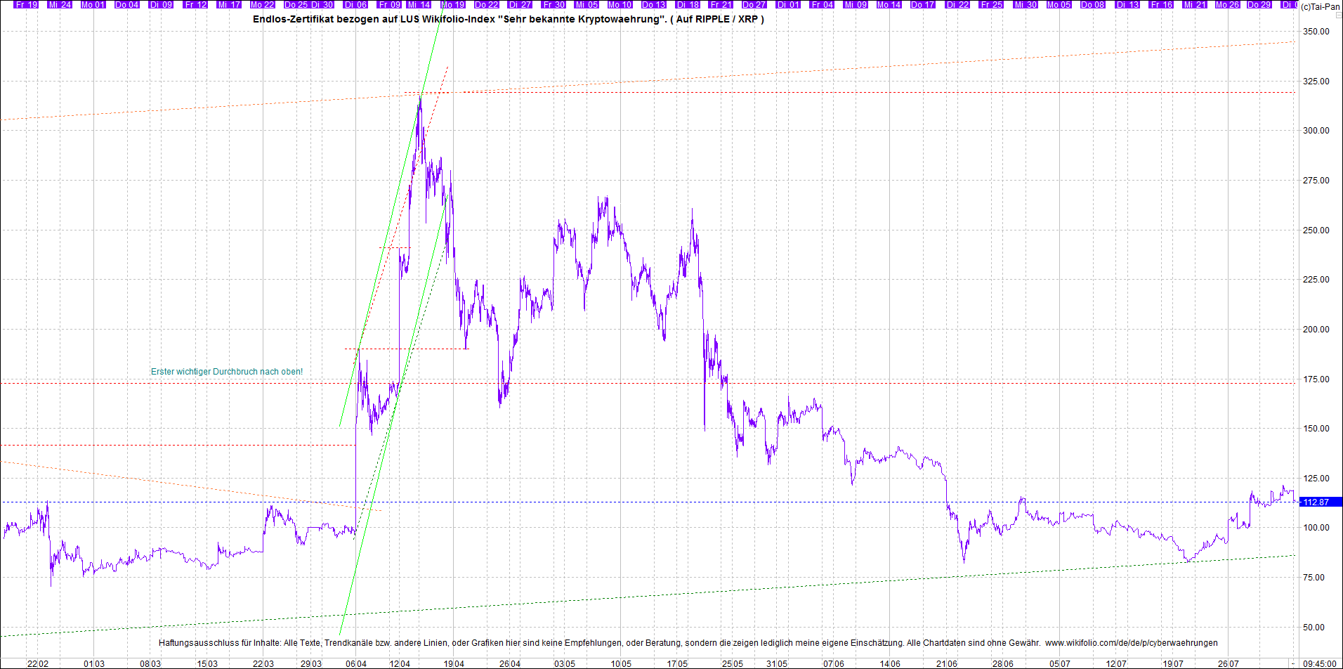Open the wikifolio.com URL in the disclaimer
Image resolution: width=1343 pixels, height=669 pixels.
click(1131, 643)
